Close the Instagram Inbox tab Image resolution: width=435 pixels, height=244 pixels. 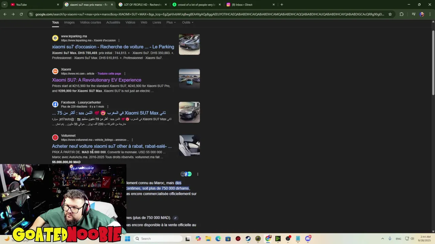click(x=274, y=5)
